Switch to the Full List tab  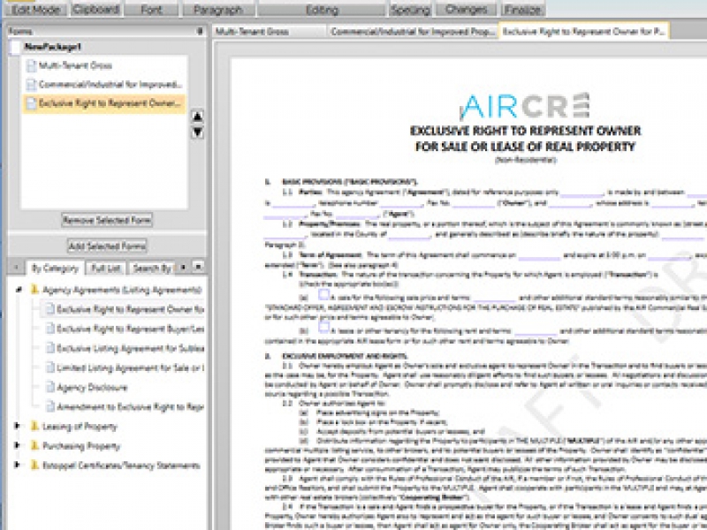104,269
